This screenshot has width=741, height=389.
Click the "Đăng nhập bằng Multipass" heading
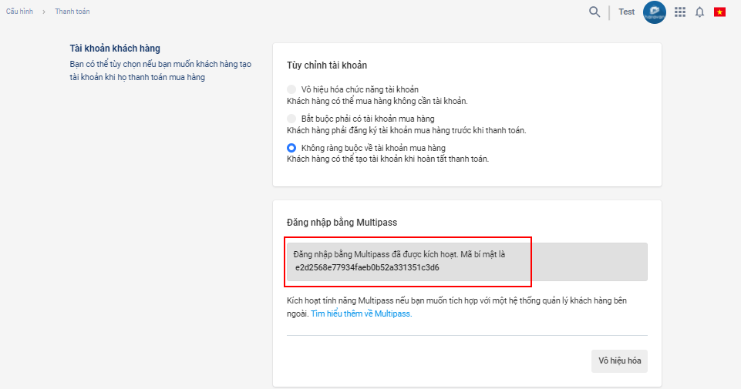[x=342, y=222]
